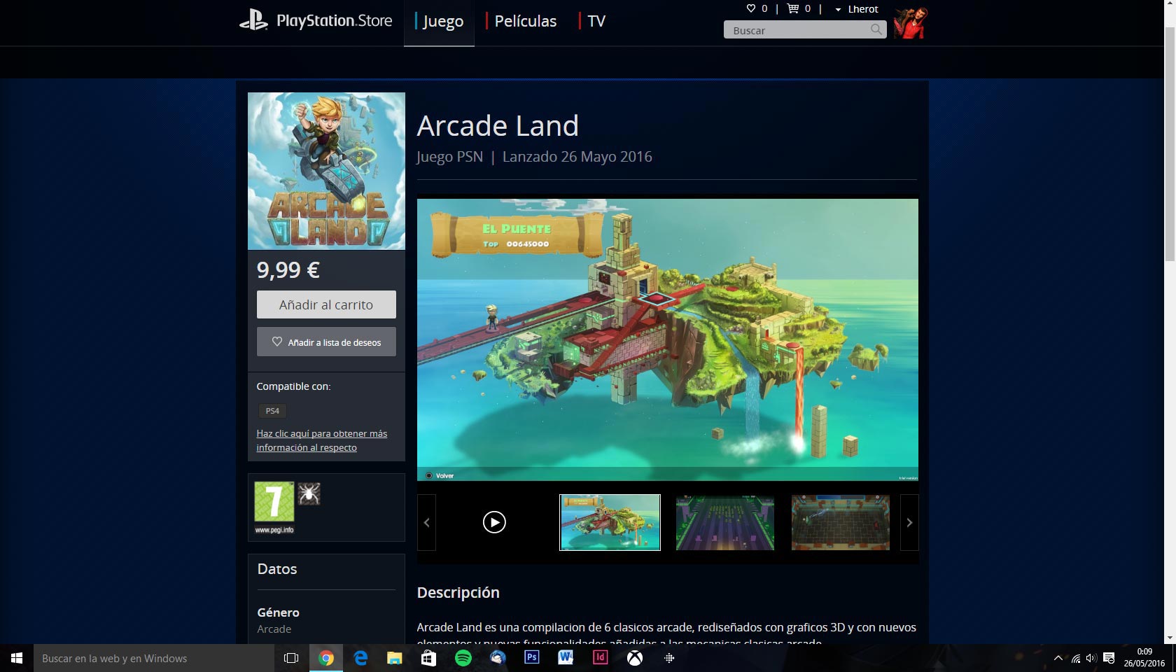Open Task View in taskbar
This screenshot has height=672, width=1176.
pos(291,658)
